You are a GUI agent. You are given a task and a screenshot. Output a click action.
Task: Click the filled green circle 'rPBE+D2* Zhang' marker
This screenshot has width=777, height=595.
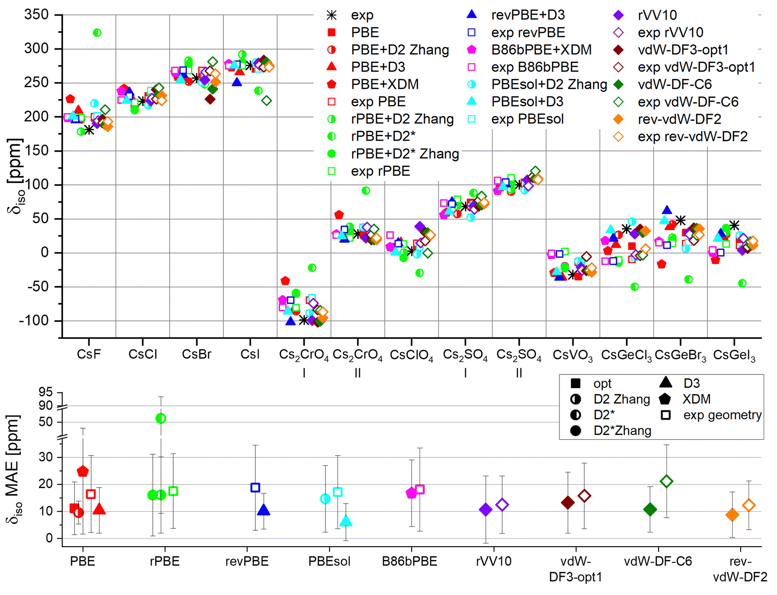[x=331, y=154]
